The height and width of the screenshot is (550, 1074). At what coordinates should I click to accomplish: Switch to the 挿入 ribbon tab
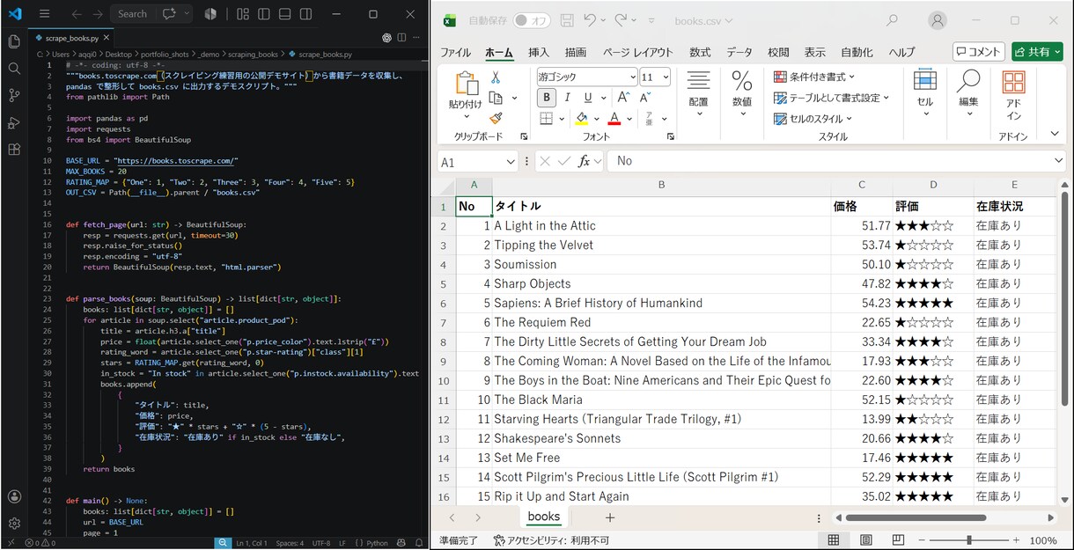[539, 52]
